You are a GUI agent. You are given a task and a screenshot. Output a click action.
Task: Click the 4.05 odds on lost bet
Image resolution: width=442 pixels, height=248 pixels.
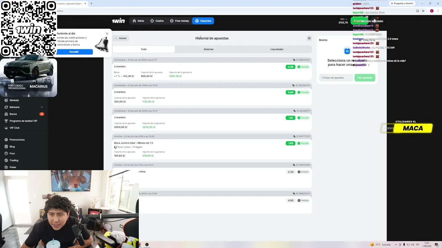(x=290, y=200)
